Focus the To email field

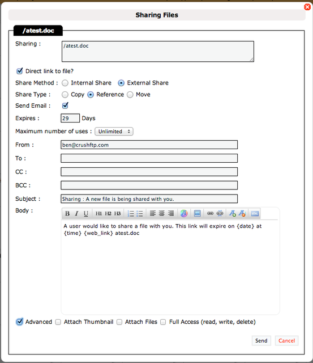point(149,158)
